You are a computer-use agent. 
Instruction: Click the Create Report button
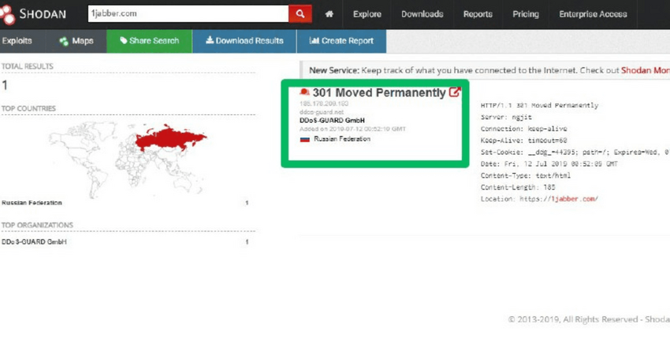pos(341,41)
